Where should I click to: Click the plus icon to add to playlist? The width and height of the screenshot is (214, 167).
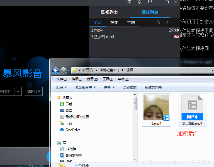click(x=151, y=22)
